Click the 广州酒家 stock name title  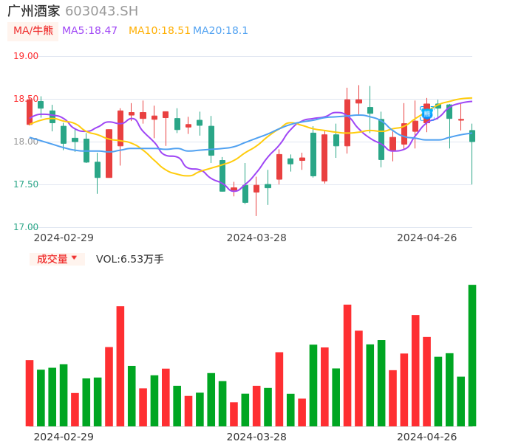point(34,11)
